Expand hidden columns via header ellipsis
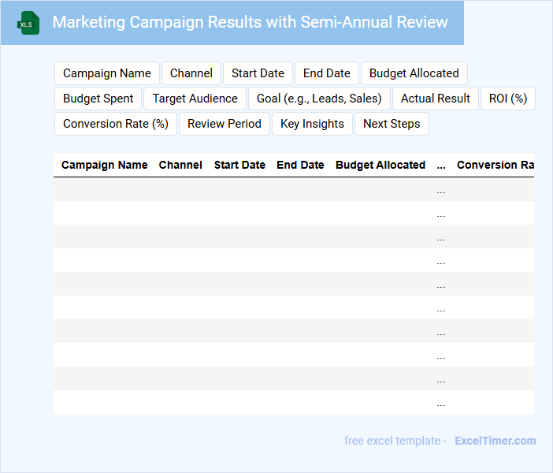 (441, 165)
